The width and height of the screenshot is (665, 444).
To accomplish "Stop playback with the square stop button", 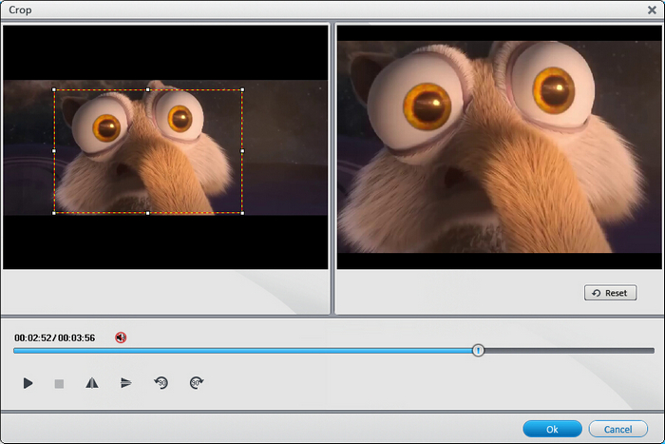I will 59,384.
